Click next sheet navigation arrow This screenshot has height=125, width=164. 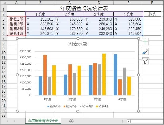tap(15, 121)
